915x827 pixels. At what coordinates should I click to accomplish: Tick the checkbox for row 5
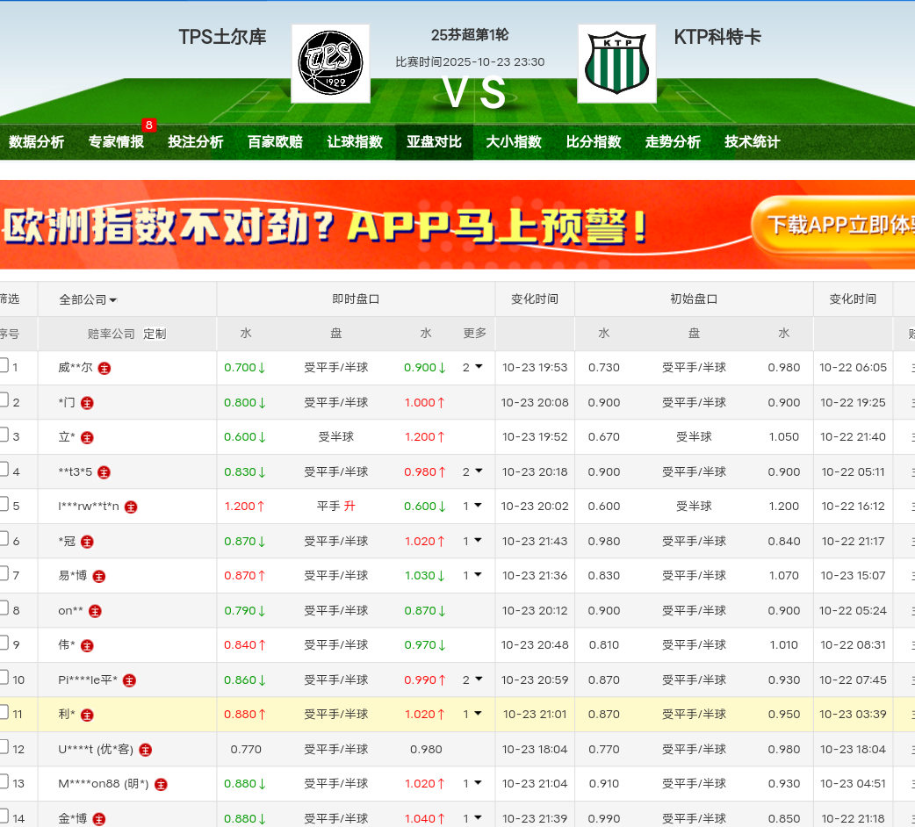[x=4, y=504]
